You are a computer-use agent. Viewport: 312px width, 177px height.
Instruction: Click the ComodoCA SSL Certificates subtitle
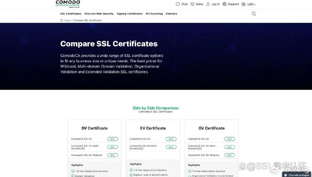point(155,112)
